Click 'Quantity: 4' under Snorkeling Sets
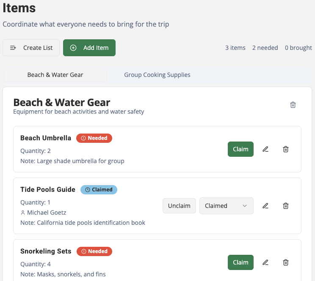Screen dimensions: 315x281 point(36,264)
